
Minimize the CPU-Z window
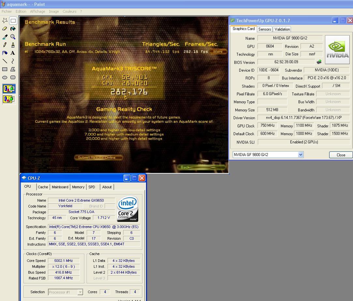point(127,178)
